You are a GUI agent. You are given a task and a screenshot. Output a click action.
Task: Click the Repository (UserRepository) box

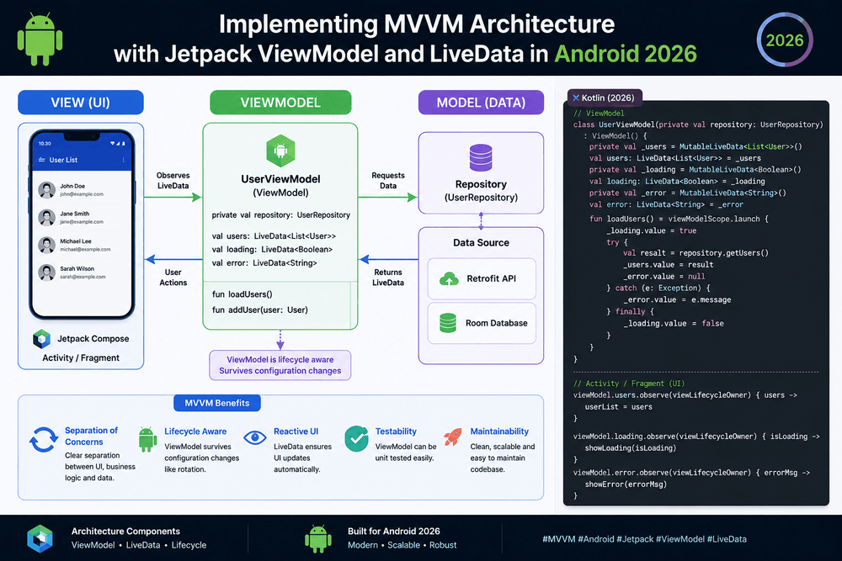pyautogui.click(x=481, y=172)
